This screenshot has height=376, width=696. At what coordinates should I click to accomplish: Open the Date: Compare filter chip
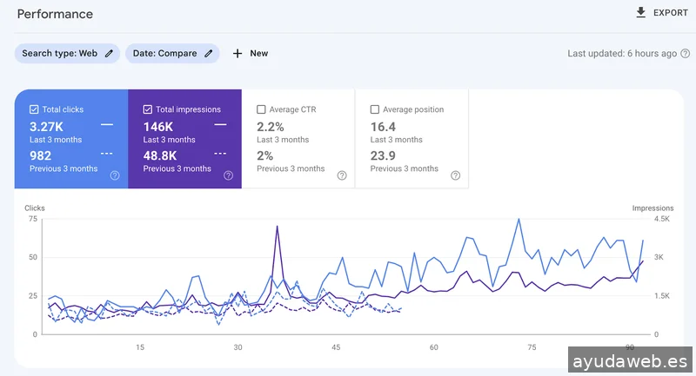click(x=163, y=54)
